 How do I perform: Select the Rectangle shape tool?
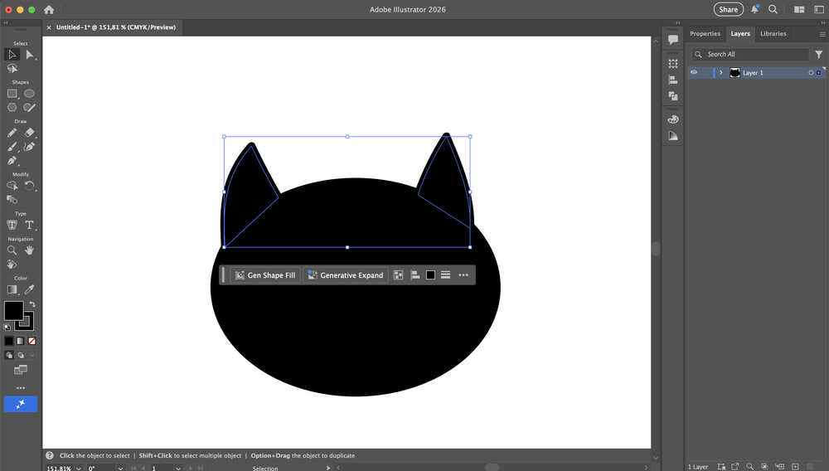12,94
